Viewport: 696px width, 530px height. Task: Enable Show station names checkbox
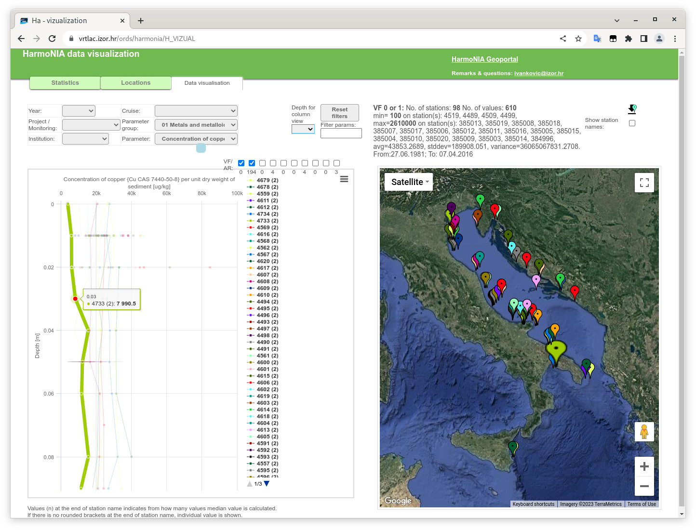(x=632, y=123)
